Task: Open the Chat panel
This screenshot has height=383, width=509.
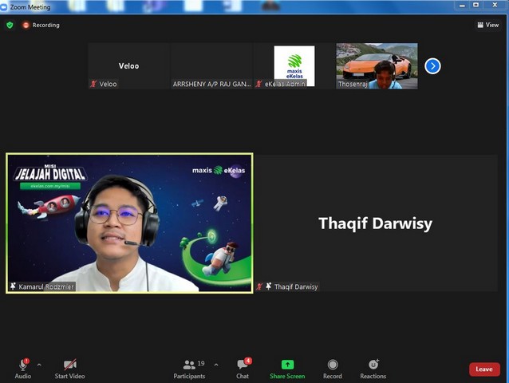Action: 243,366
